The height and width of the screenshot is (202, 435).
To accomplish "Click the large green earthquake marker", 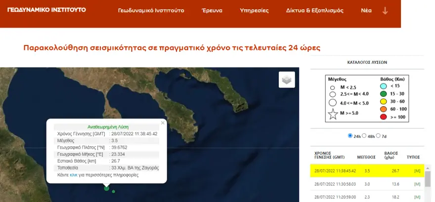I will (106, 188).
